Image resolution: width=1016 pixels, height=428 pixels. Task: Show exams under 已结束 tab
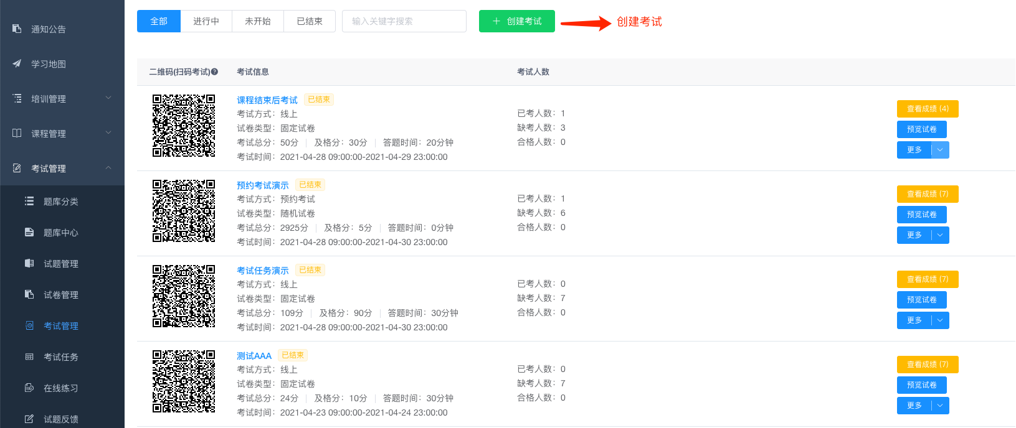310,21
